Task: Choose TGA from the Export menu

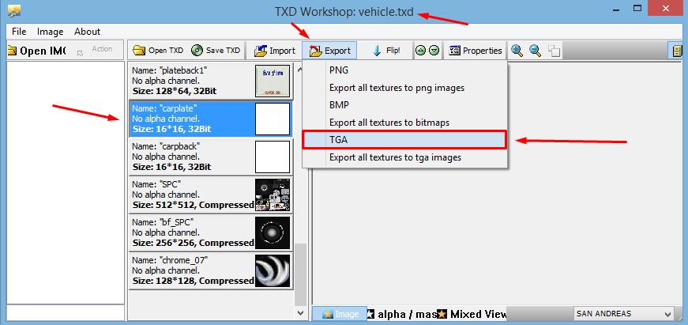Action: click(x=404, y=140)
